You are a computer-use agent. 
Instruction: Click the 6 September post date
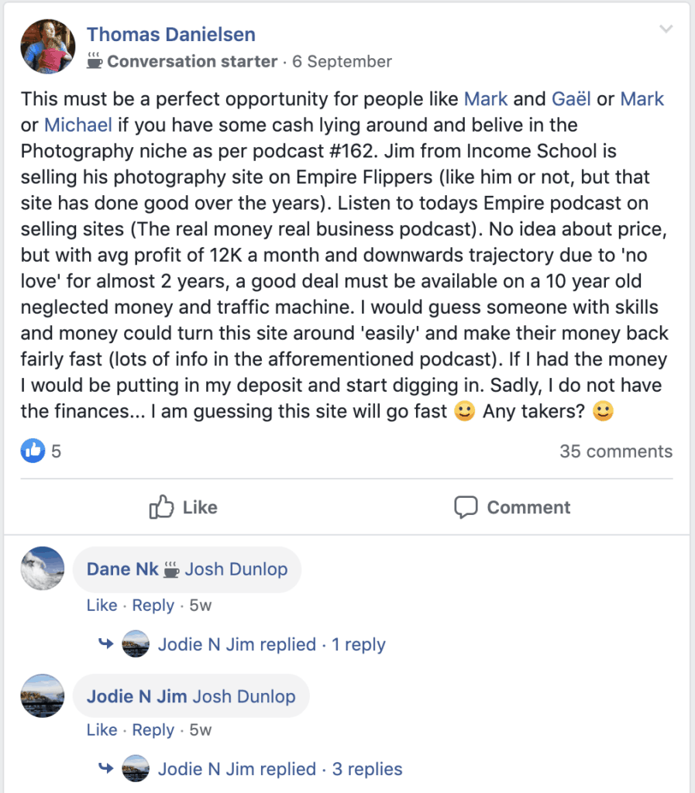[x=342, y=61]
